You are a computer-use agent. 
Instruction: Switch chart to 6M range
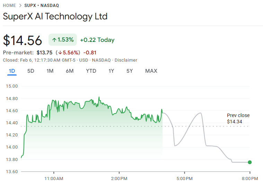pyautogui.click(x=70, y=71)
